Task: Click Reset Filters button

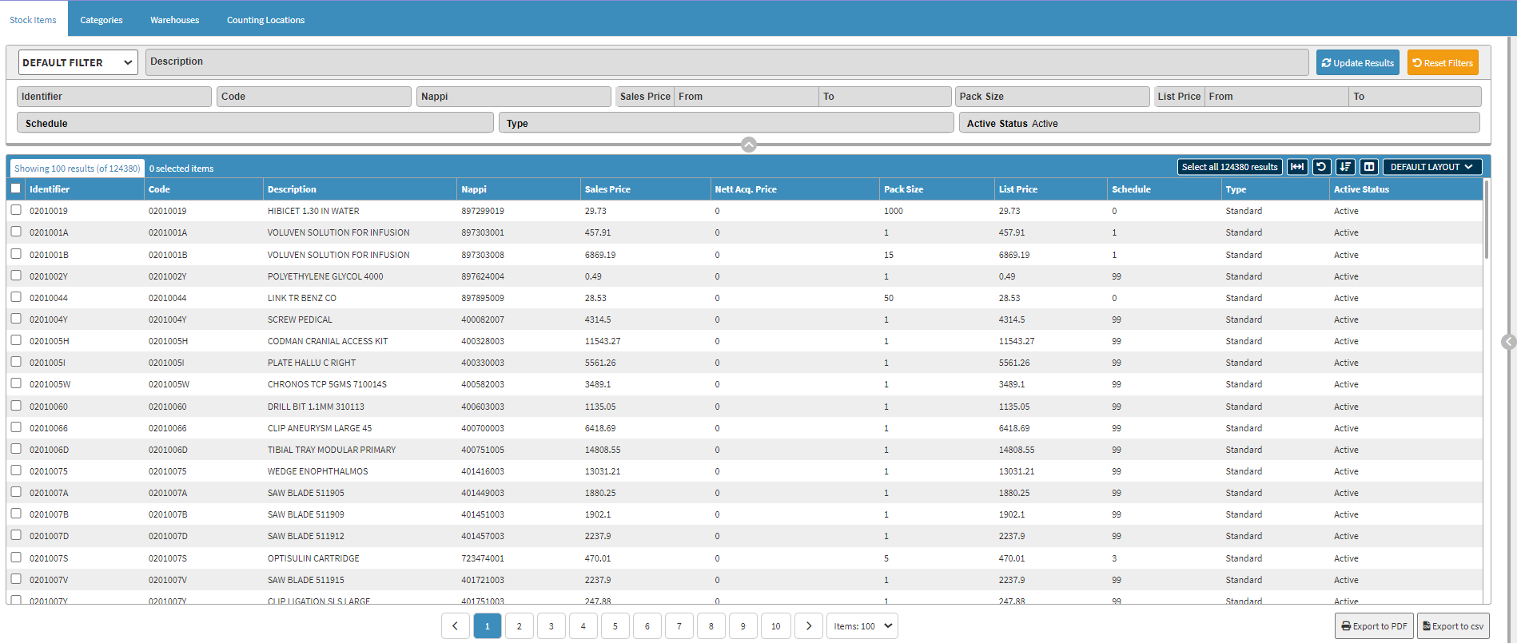Action: (1443, 63)
